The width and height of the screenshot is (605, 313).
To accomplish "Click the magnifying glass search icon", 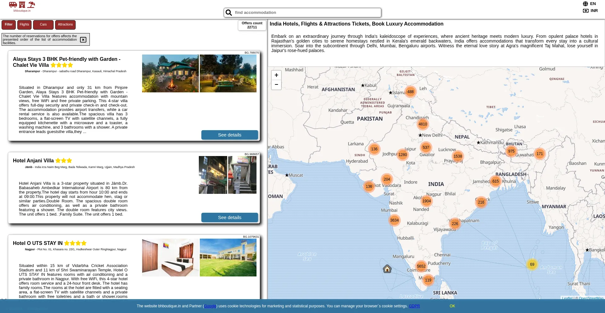I will tap(229, 13).
